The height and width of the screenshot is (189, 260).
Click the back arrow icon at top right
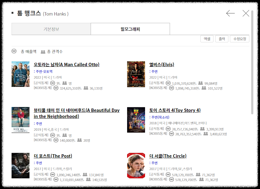pyautogui.click(x=231, y=13)
